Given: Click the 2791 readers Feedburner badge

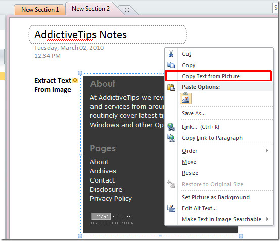Looking at the screenshot, I should point(113,219).
